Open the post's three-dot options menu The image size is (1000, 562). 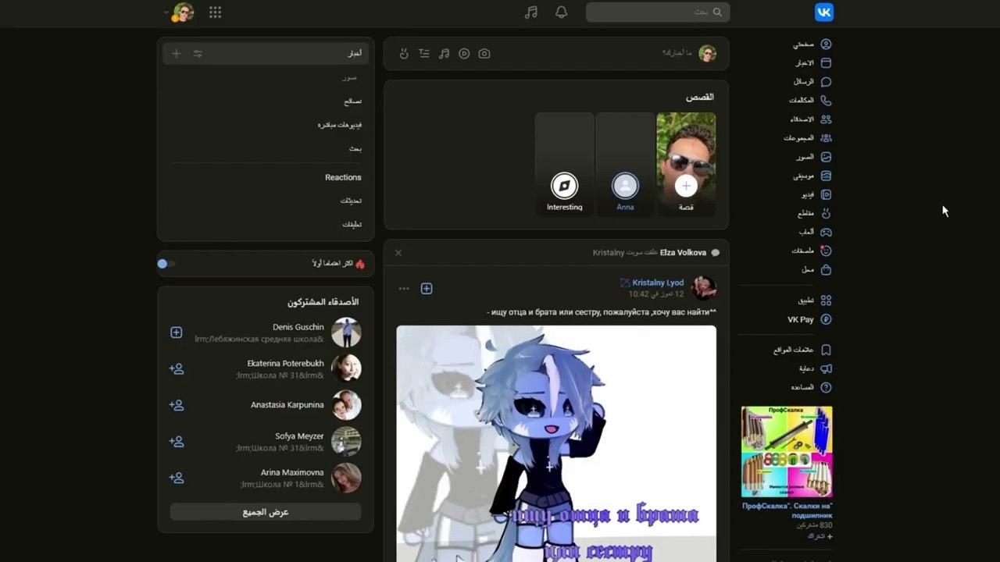coord(404,289)
